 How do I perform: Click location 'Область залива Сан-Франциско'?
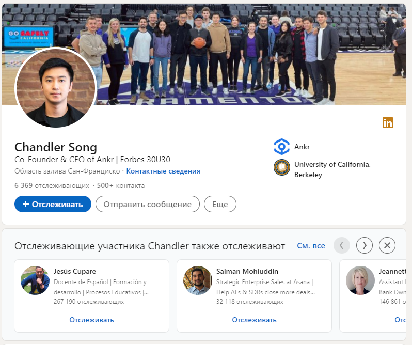67,171
